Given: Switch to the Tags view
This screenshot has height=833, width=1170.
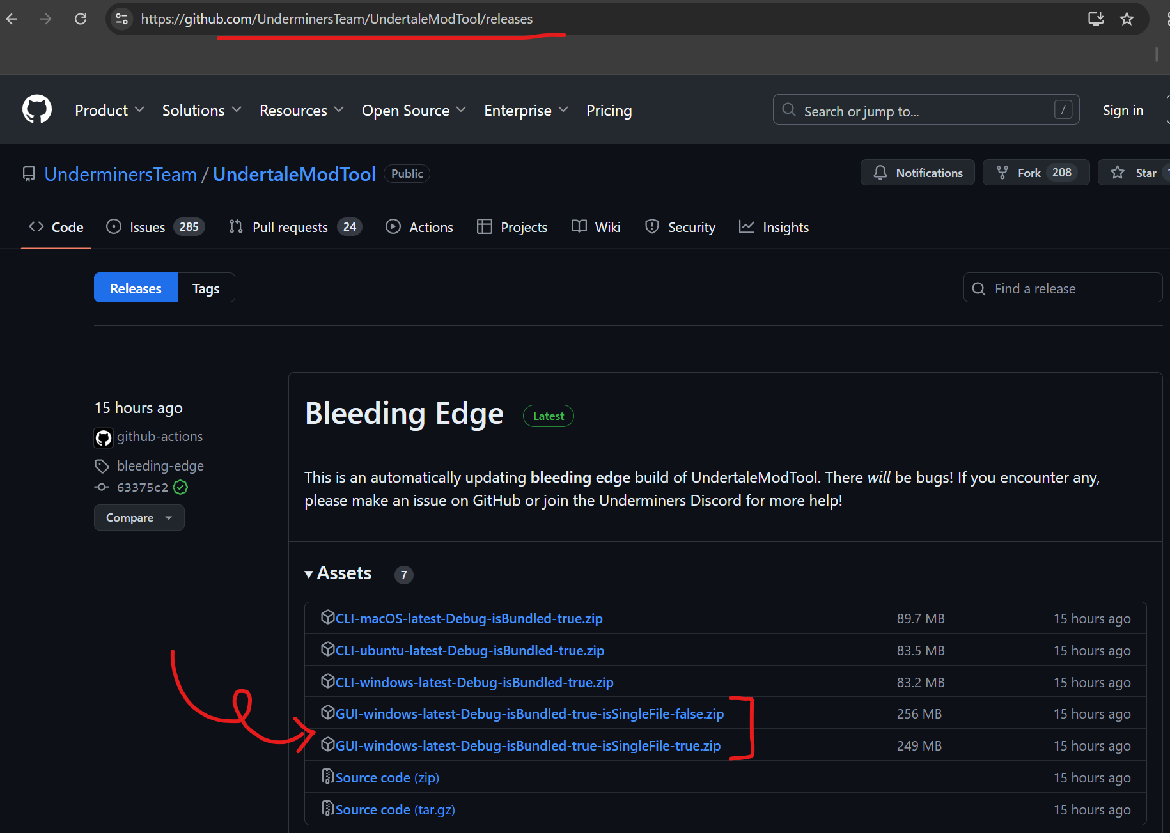Looking at the screenshot, I should click(x=206, y=289).
